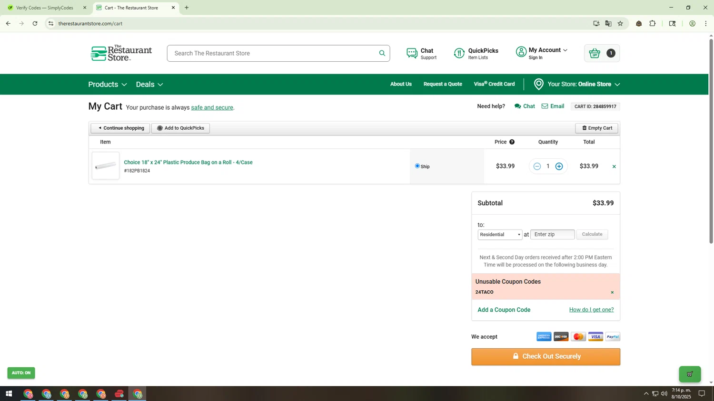Open the browser extensions puzzle icon

pos(653,23)
